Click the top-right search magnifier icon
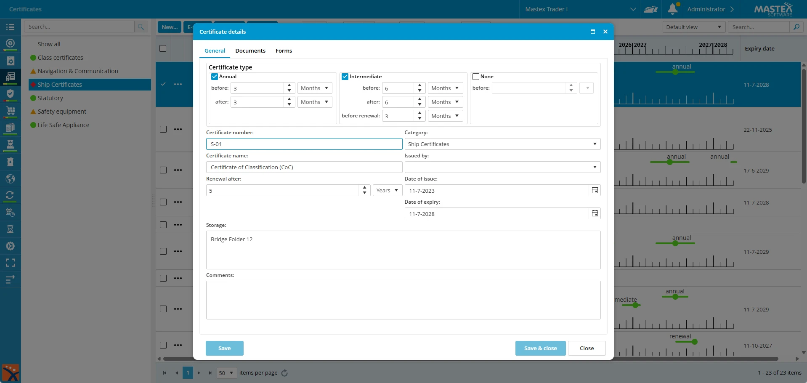This screenshot has height=383, width=807. tap(796, 27)
